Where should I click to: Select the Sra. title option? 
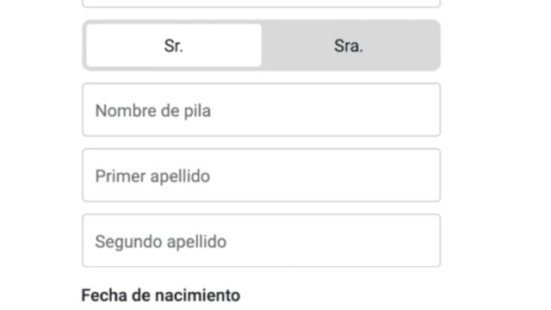pos(349,46)
